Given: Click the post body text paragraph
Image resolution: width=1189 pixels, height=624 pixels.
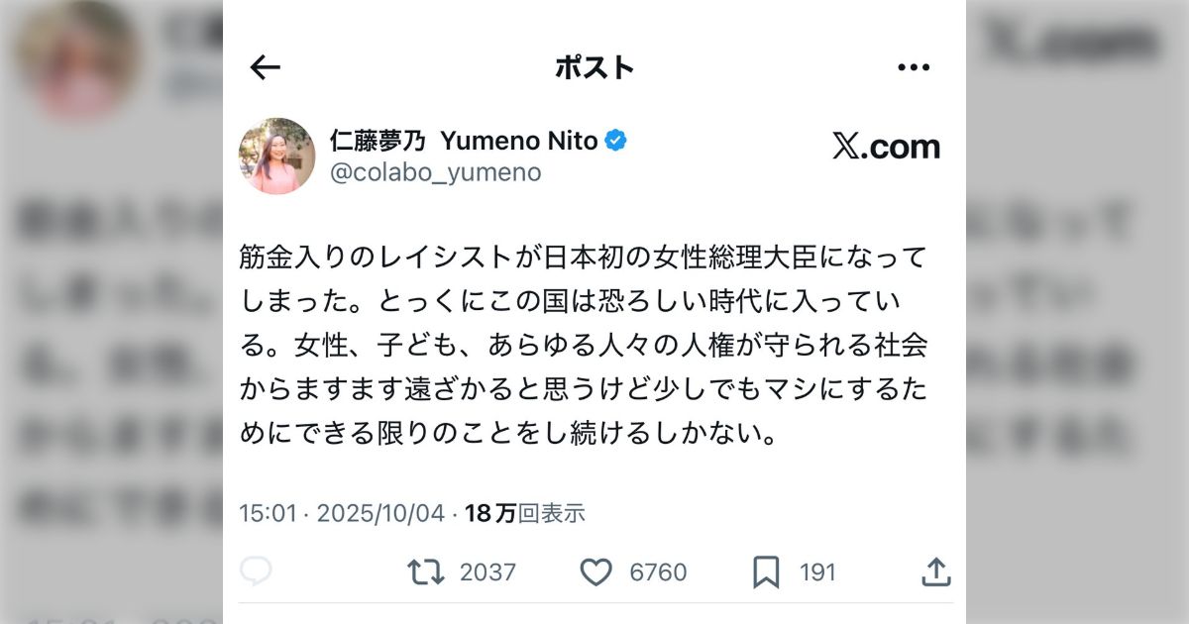Looking at the screenshot, I should (x=585, y=346).
